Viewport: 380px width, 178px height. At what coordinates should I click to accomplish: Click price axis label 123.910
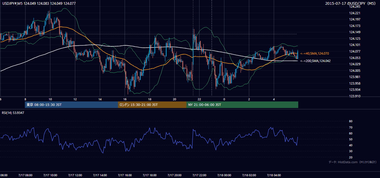pyautogui.click(x=354, y=96)
